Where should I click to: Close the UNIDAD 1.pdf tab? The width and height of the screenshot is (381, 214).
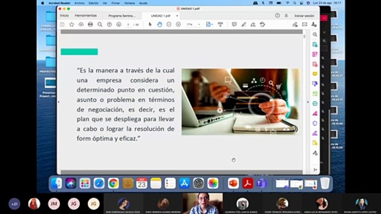point(177,16)
